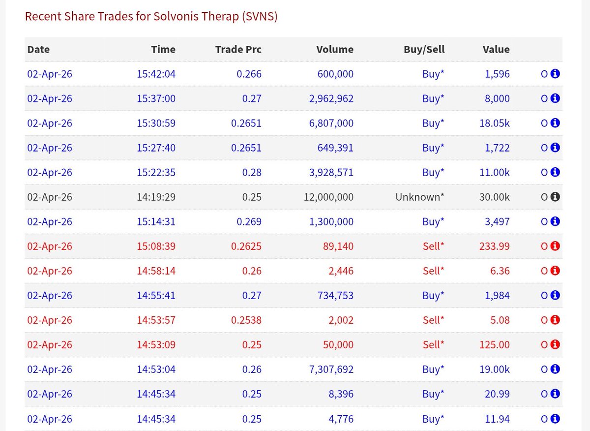Click the Value column header
The image size is (590, 431).
(x=496, y=49)
